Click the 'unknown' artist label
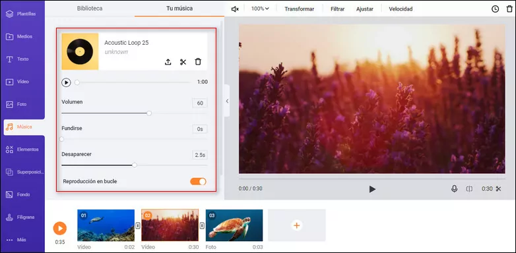 pos(116,52)
